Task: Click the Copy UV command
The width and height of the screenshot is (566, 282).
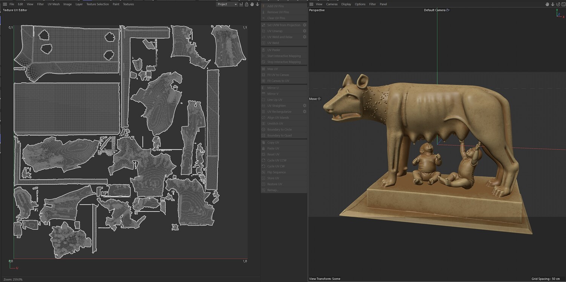Action: tap(284, 143)
